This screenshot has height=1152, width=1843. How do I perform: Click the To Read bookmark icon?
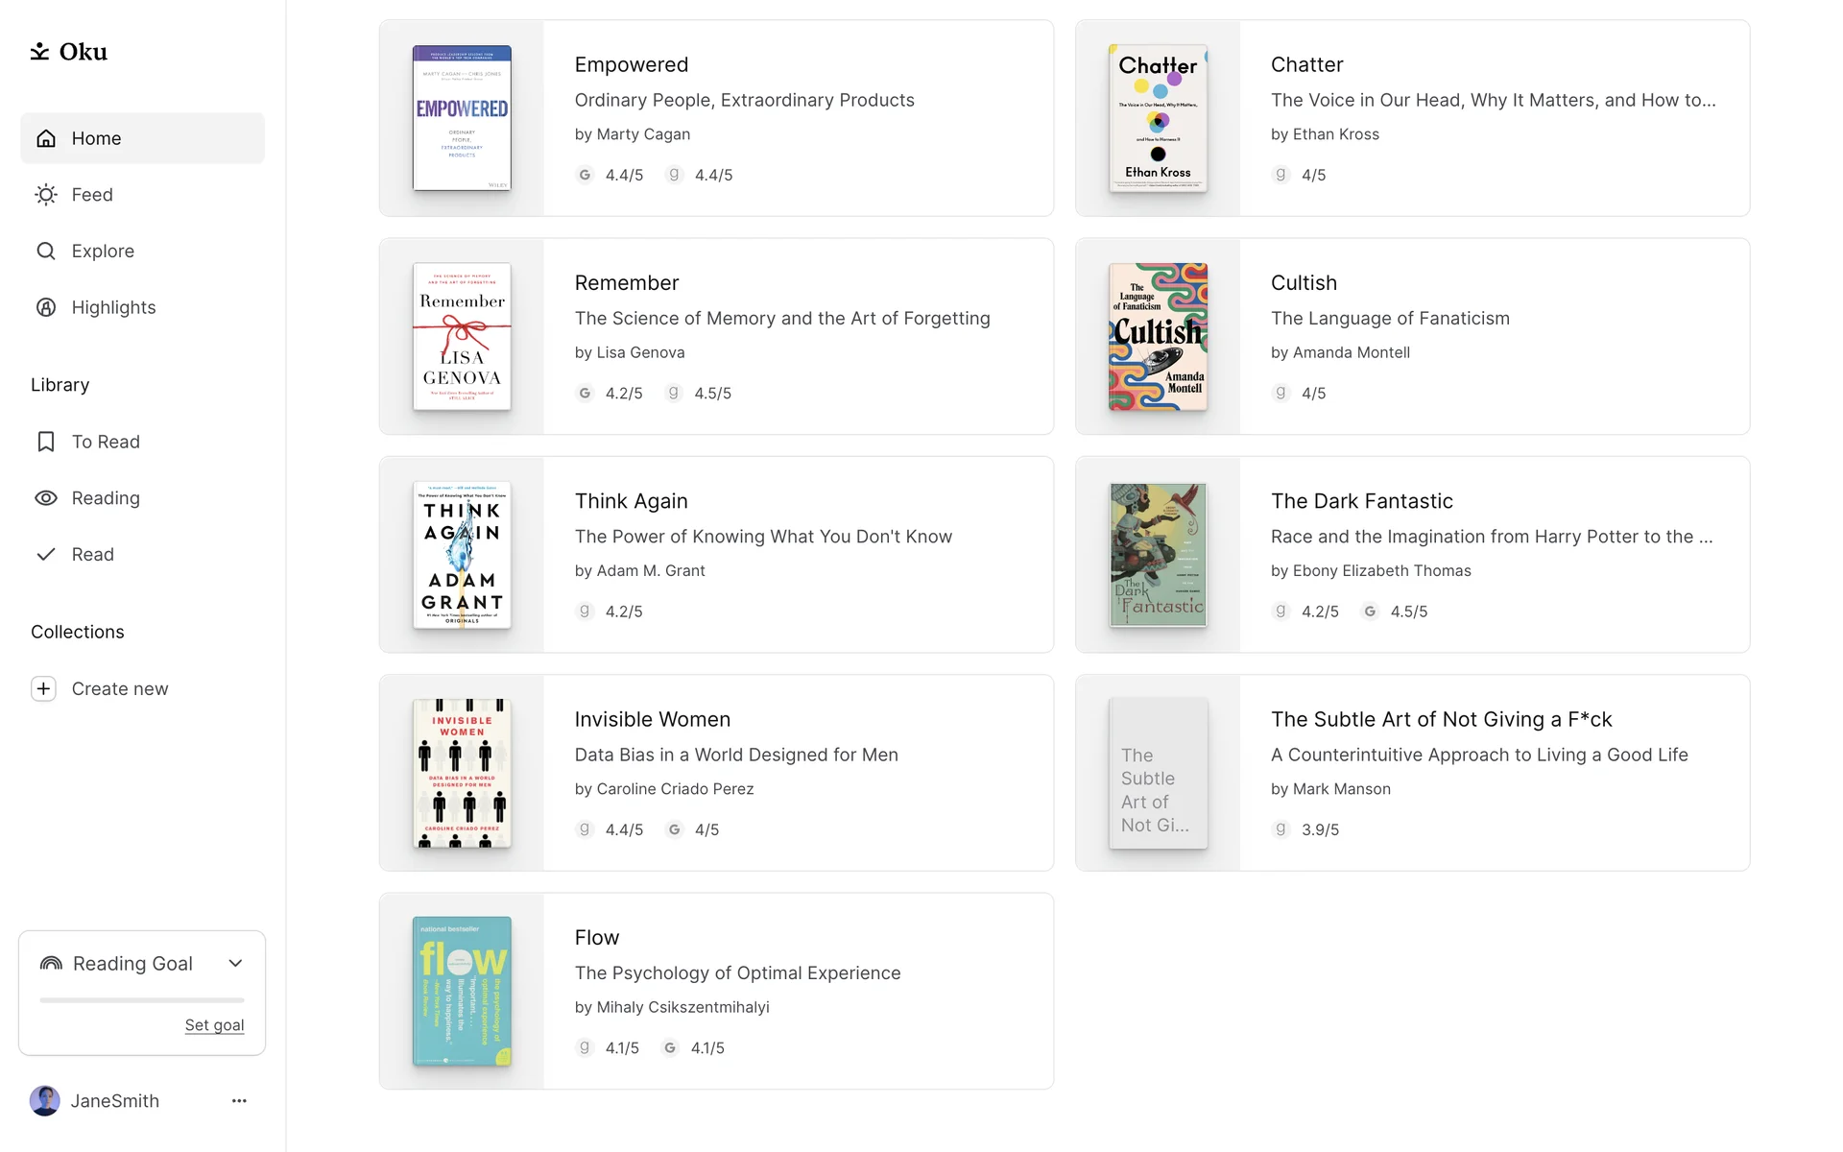click(x=46, y=442)
